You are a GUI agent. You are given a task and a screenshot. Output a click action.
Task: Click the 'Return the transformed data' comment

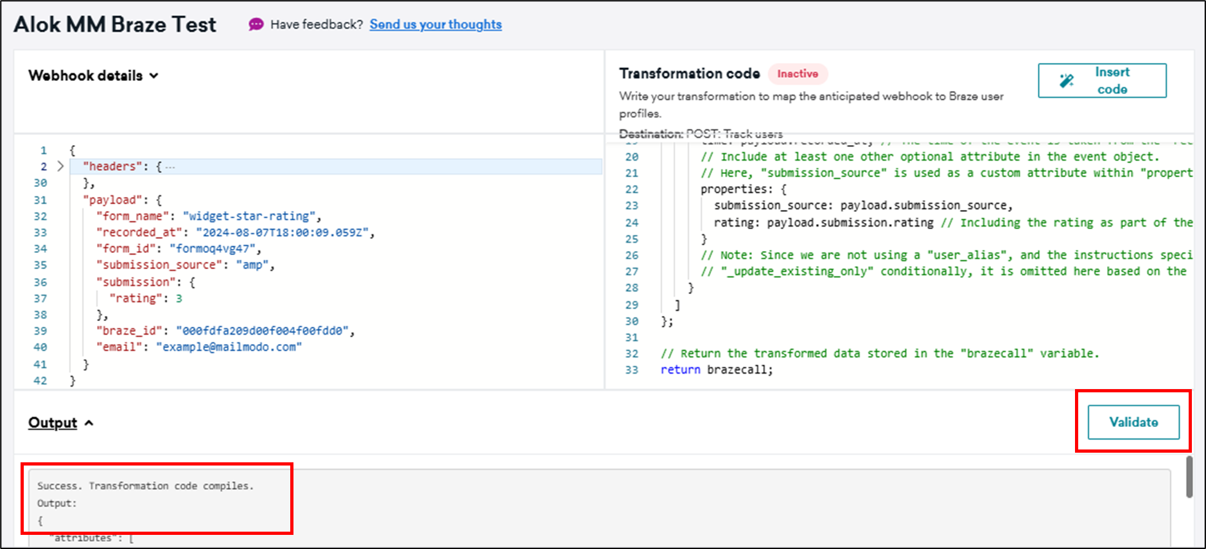(x=880, y=353)
